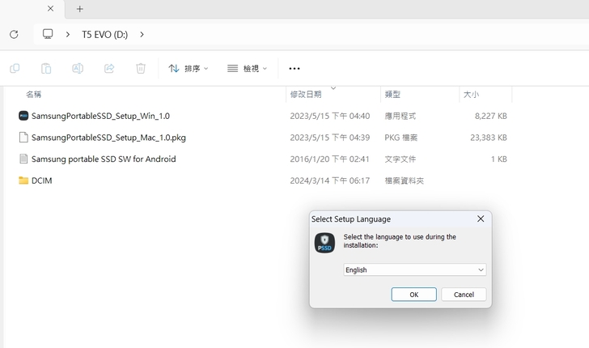Select SamsungPortableSSD_Setup_Win_1.0 file
The image size is (589, 348).
(x=100, y=116)
